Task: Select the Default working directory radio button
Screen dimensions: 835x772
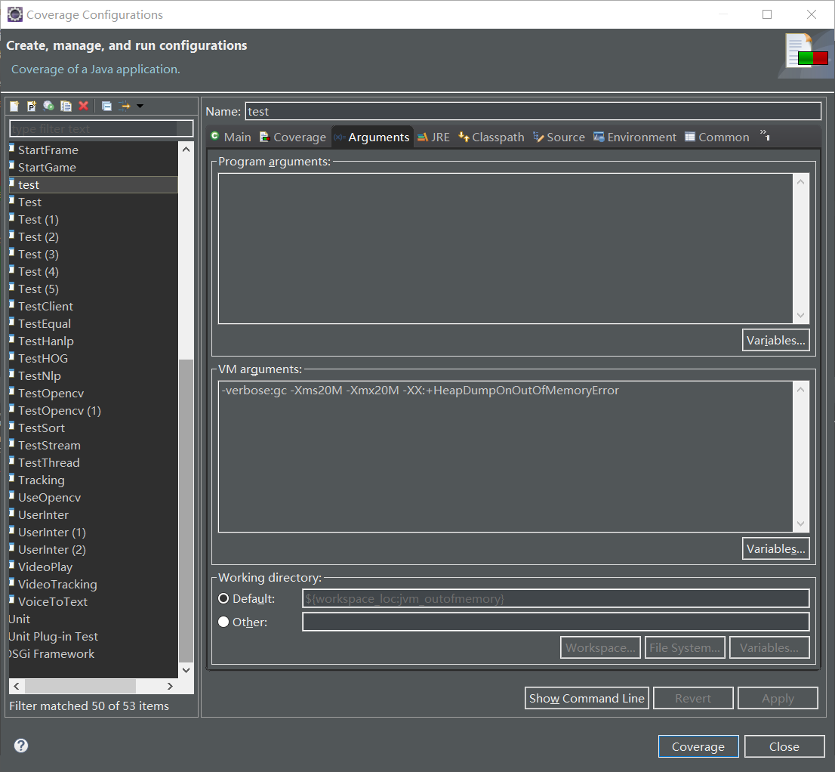Action: 223,598
